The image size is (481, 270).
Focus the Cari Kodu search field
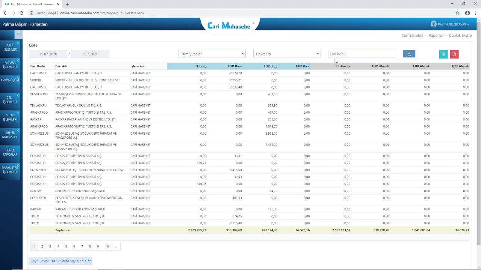pyautogui.click(x=362, y=54)
